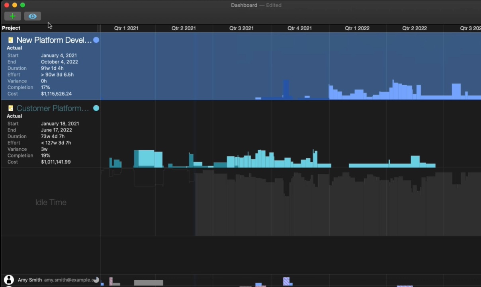The image size is (481, 287).
Task: Select the New Platform Development project title
Action: click(x=54, y=40)
